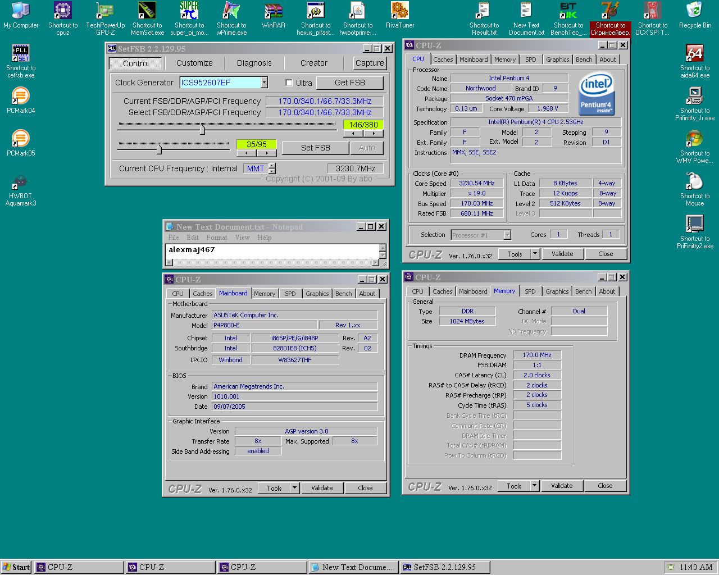The image size is (719, 575).
Task: Open Shortcut to aida64.exe icon
Action: 695,61
